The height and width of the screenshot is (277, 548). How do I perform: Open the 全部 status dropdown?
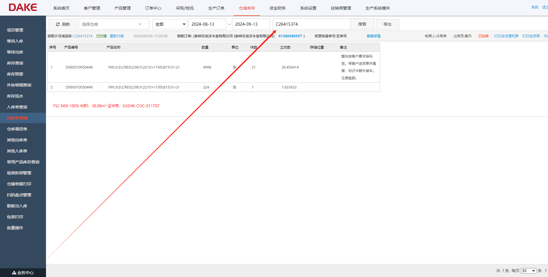click(169, 24)
